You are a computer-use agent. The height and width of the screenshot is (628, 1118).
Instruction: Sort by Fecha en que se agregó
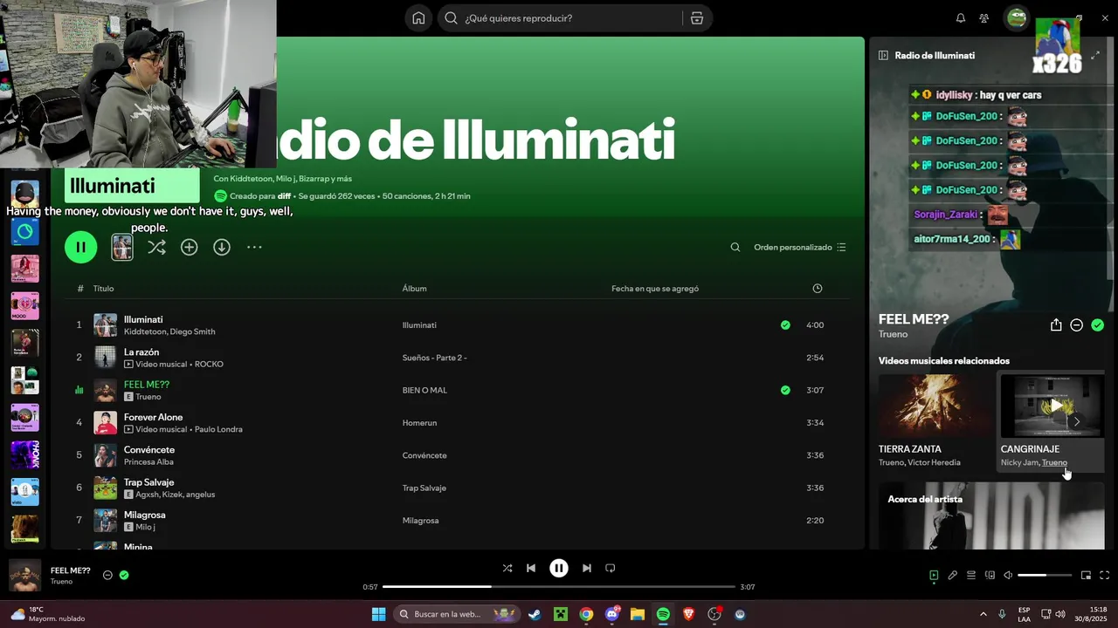click(x=655, y=289)
